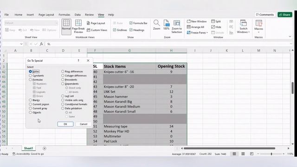Viewport: 297px width, 167px height.
Task: Click Arrange All windows
Action: 195,27
